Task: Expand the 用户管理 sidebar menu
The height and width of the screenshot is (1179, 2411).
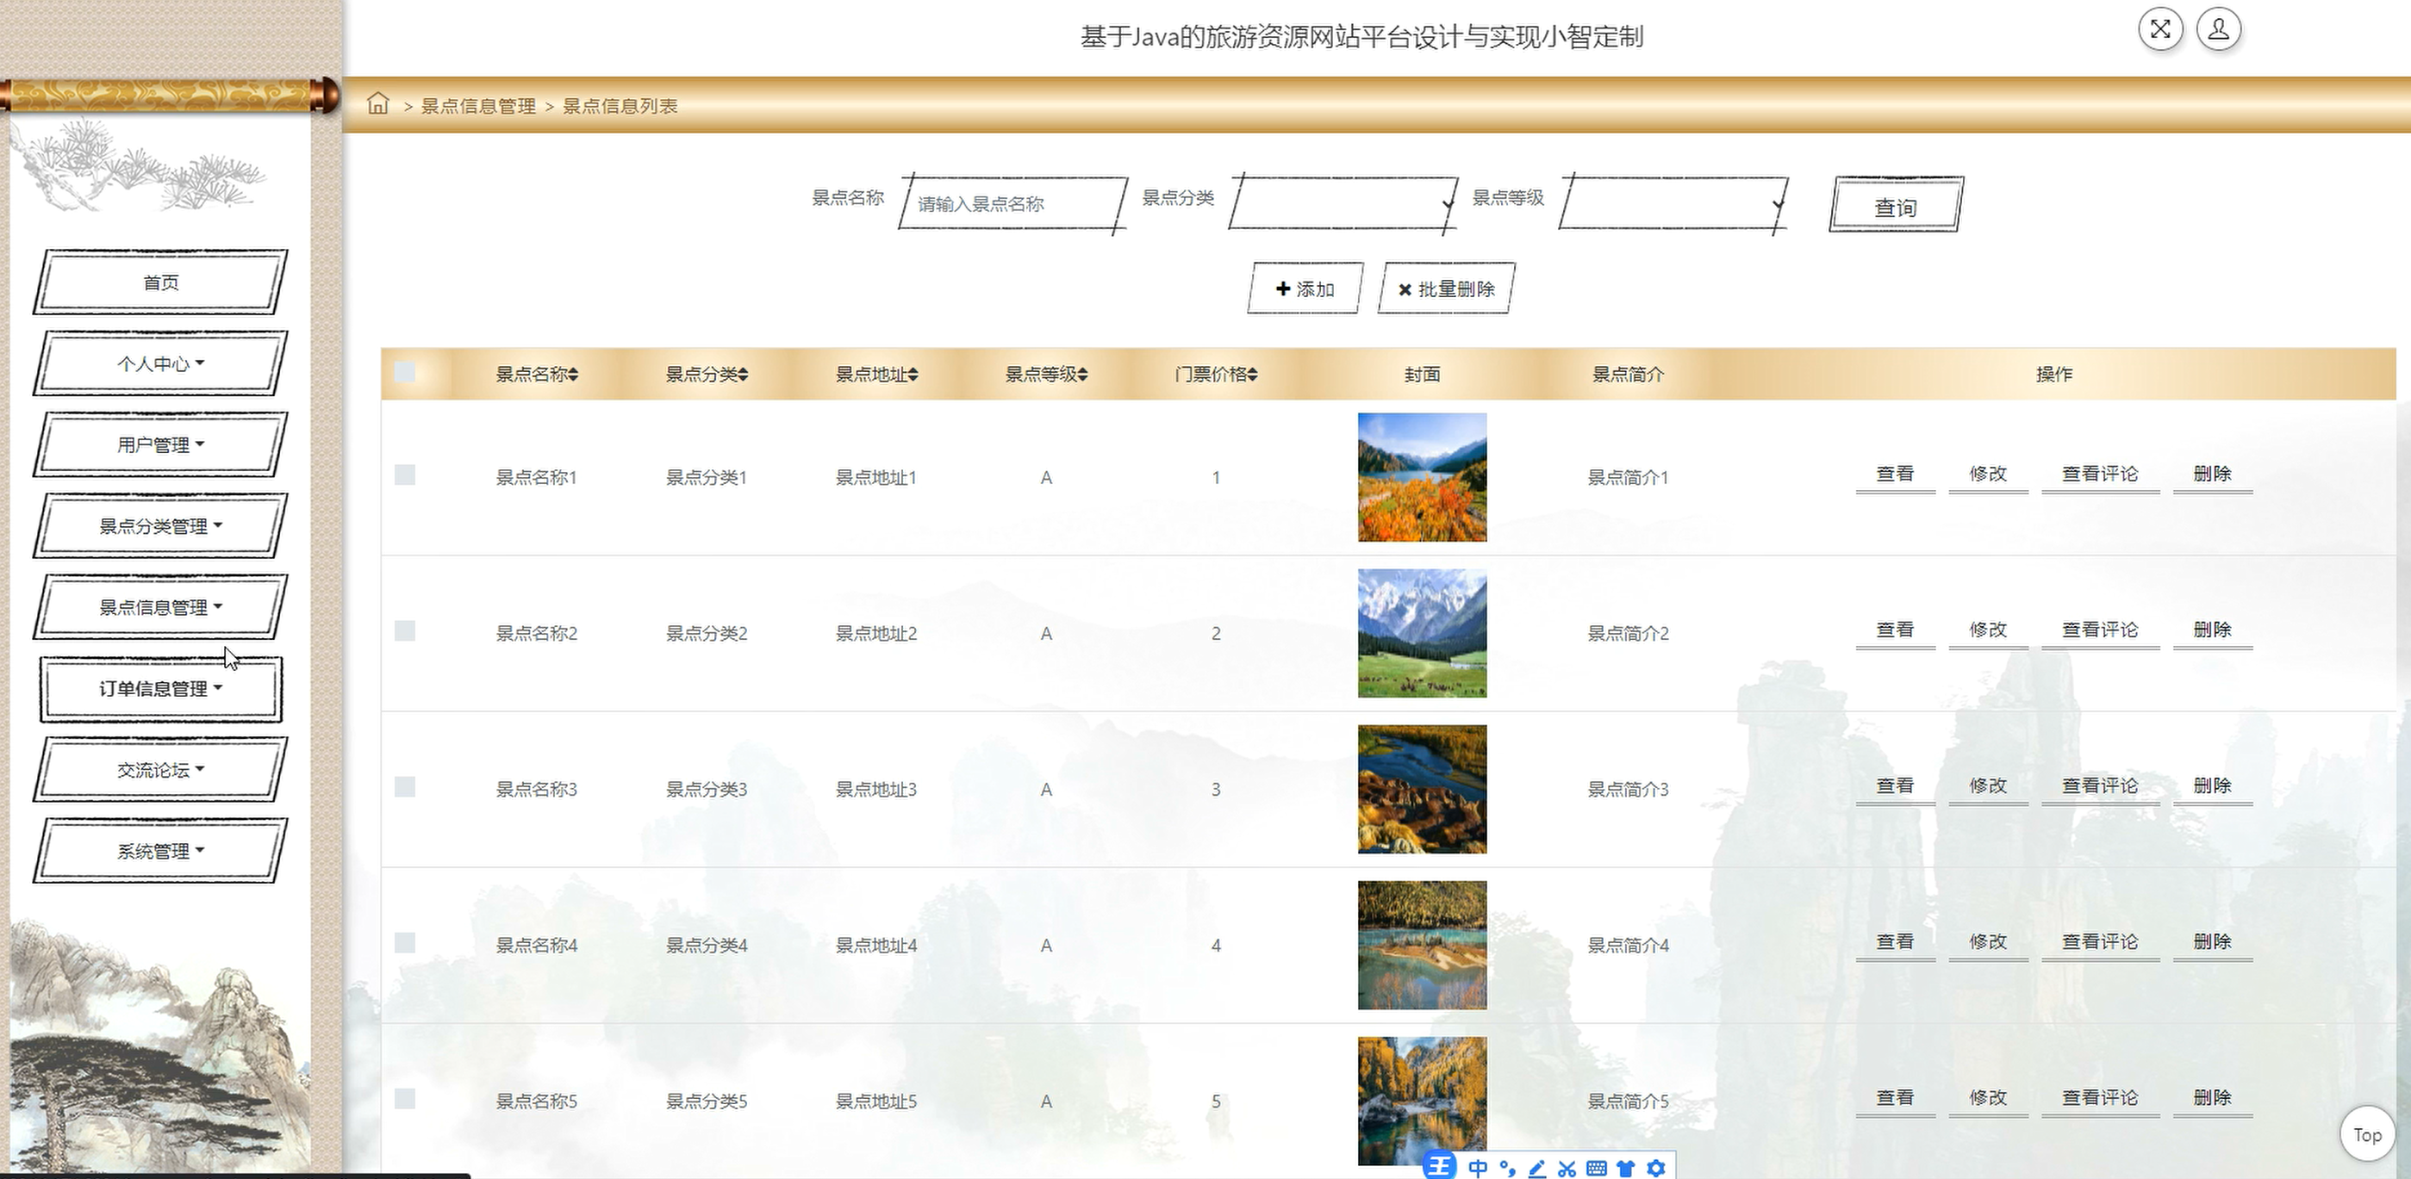Action: click(x=160, y=444)
